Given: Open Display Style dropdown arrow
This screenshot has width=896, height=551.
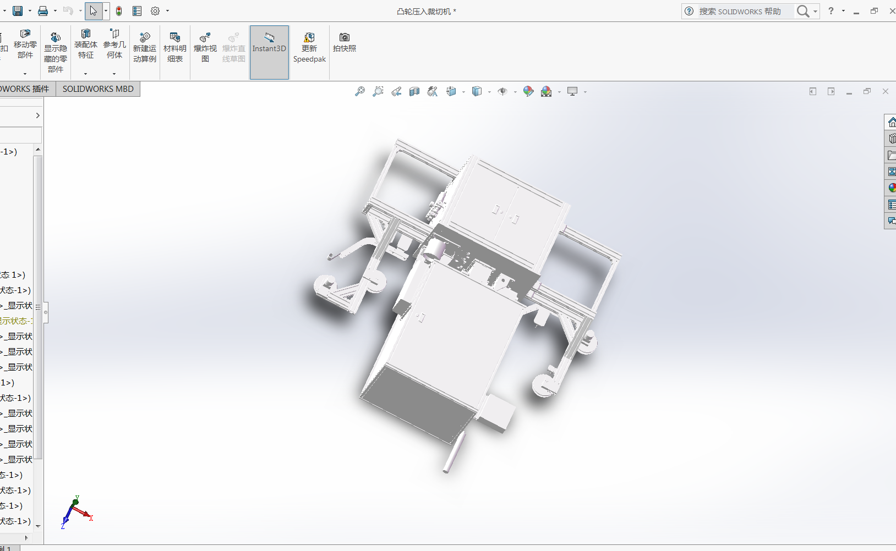Looking at the screenshot, I should pos(489,92).
